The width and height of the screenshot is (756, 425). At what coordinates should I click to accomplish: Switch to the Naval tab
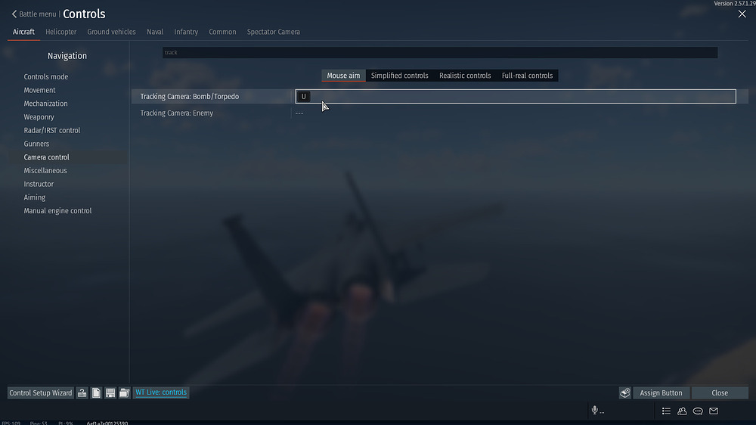[155, 32]
